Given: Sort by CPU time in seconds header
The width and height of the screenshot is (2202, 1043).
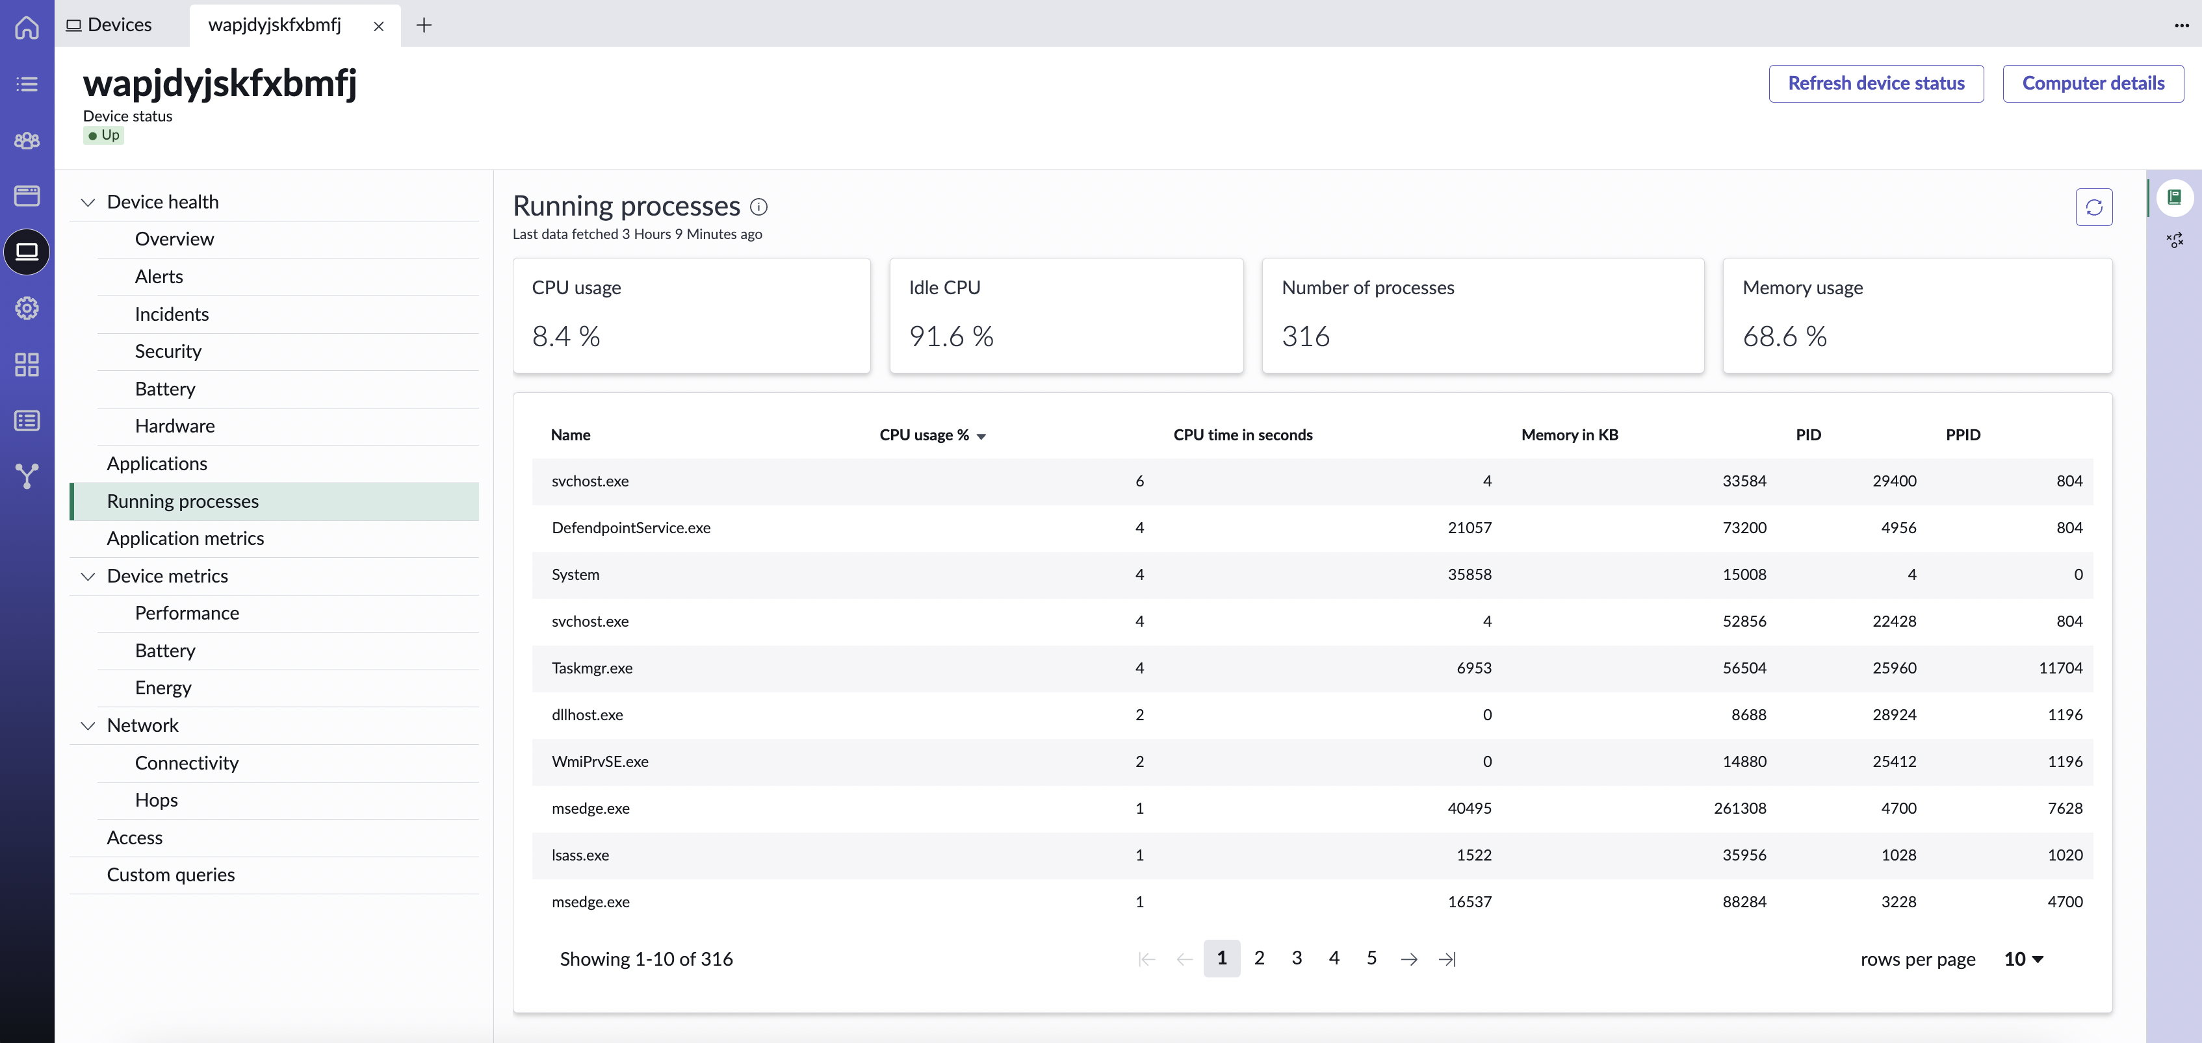Looking at the screenshot, I should click(1242, 434).
